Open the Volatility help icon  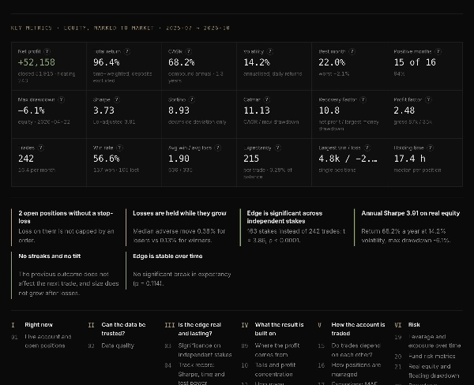(x=270, y=51)
